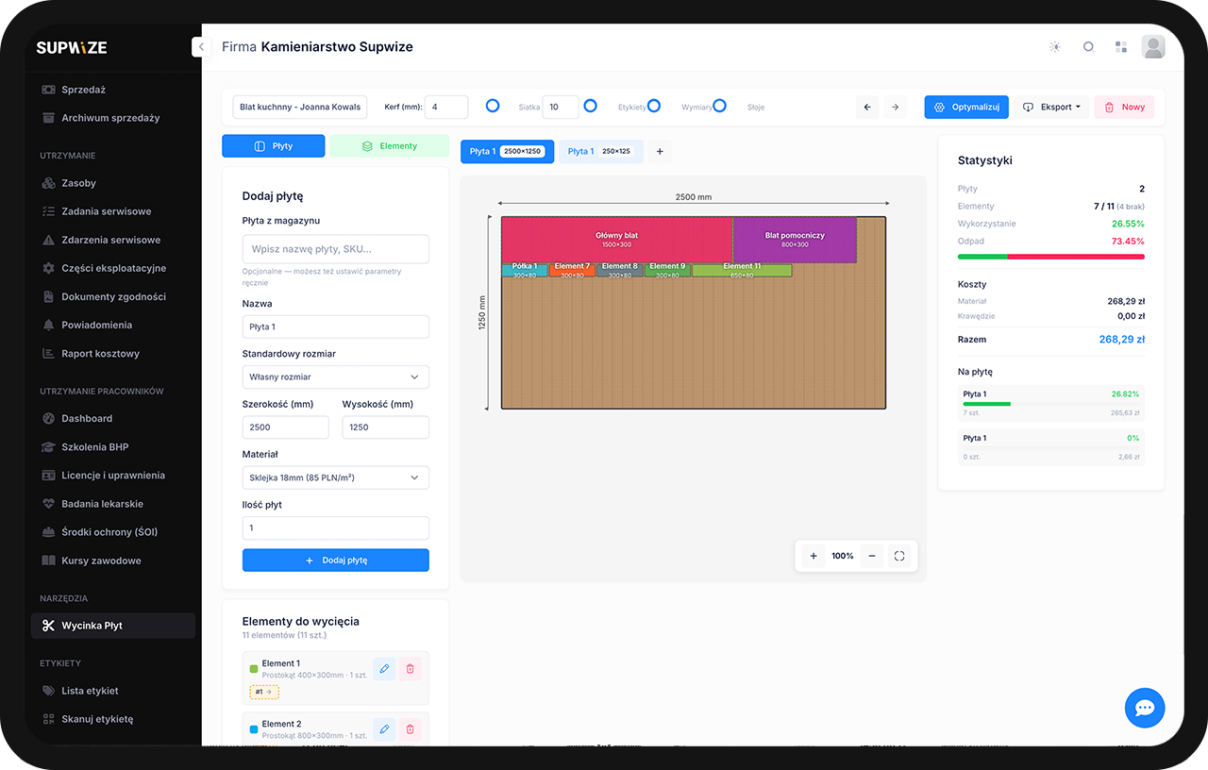
Task: Edit Element 1 using the pencil icon
Action: (x=384, y=668)
